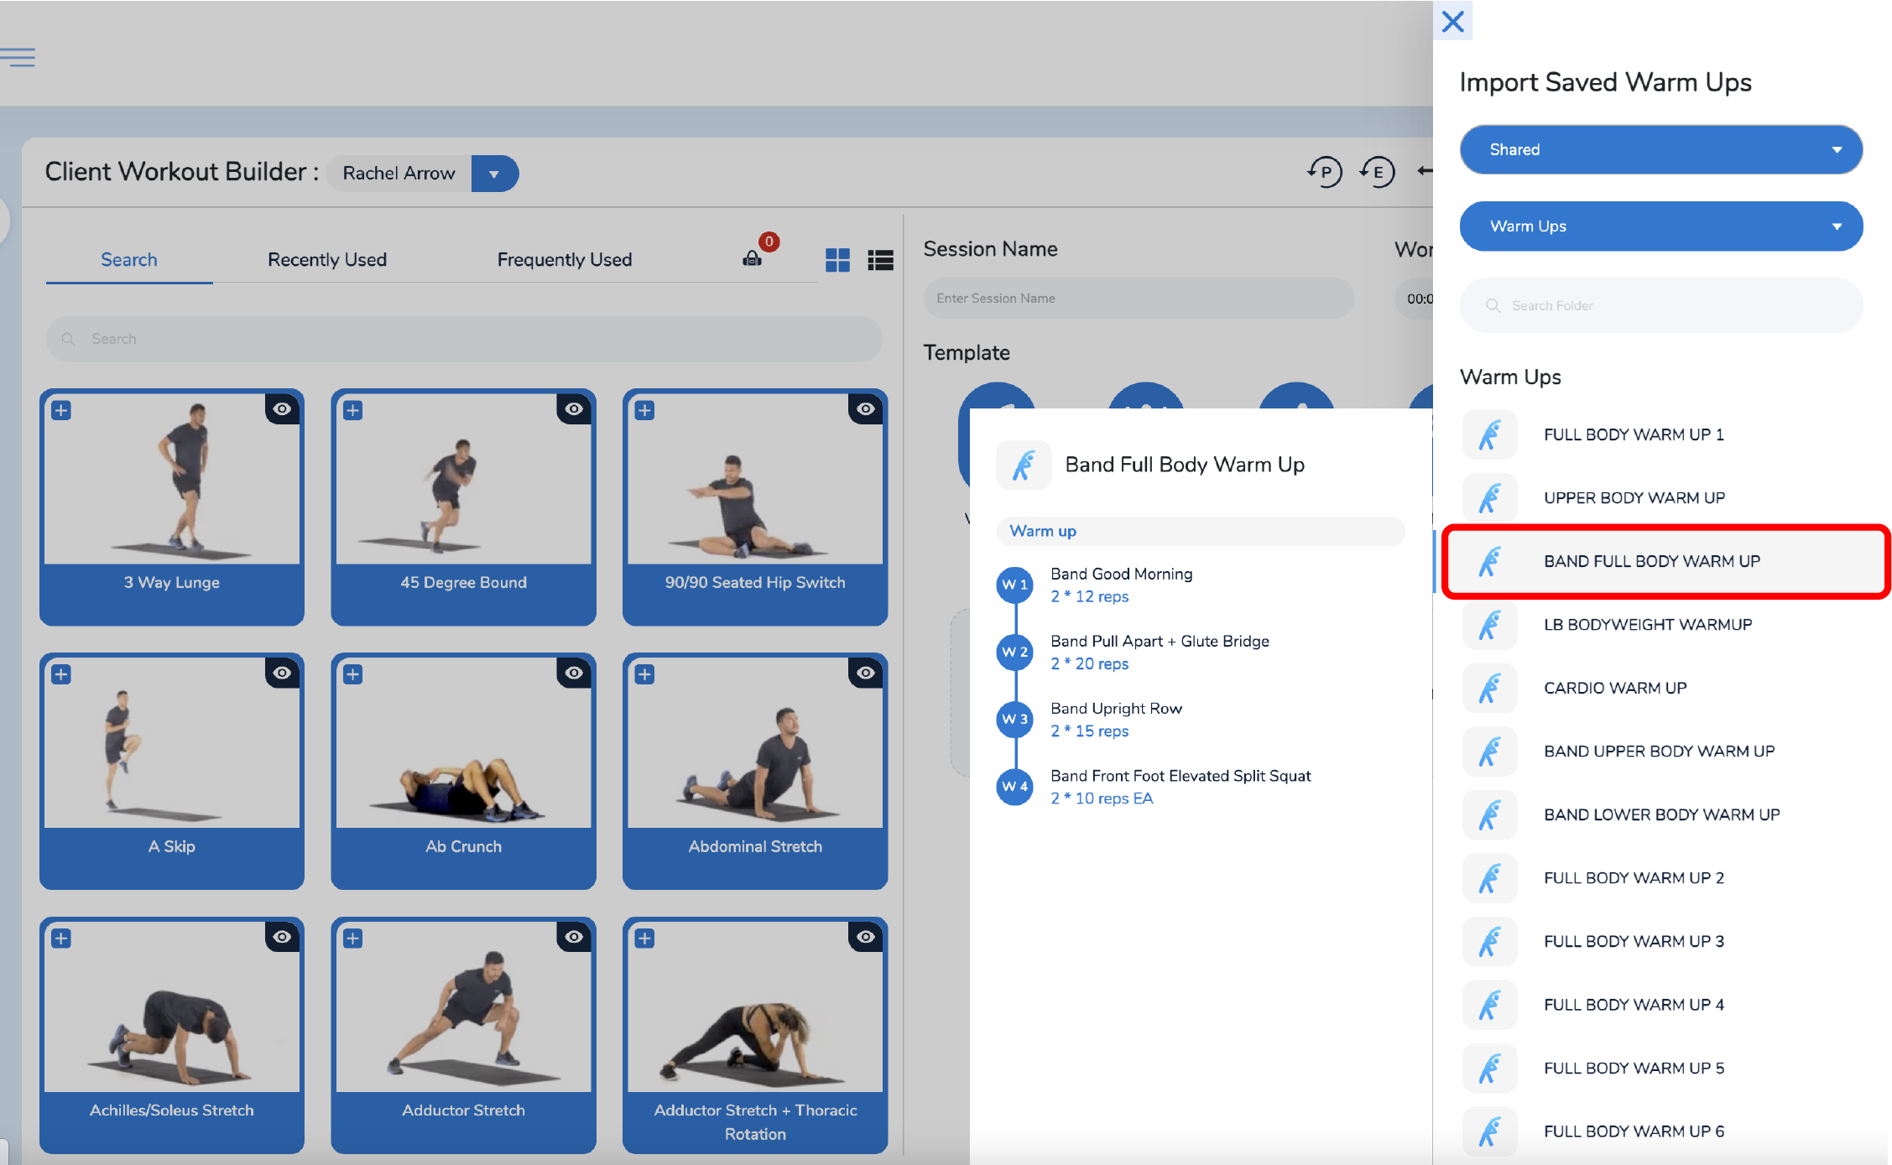Preview Achilles/Soleus Stretch with eye icon
Image resolution: width=1892 pixels, height=1165 pixels.
tap(282, 937)
